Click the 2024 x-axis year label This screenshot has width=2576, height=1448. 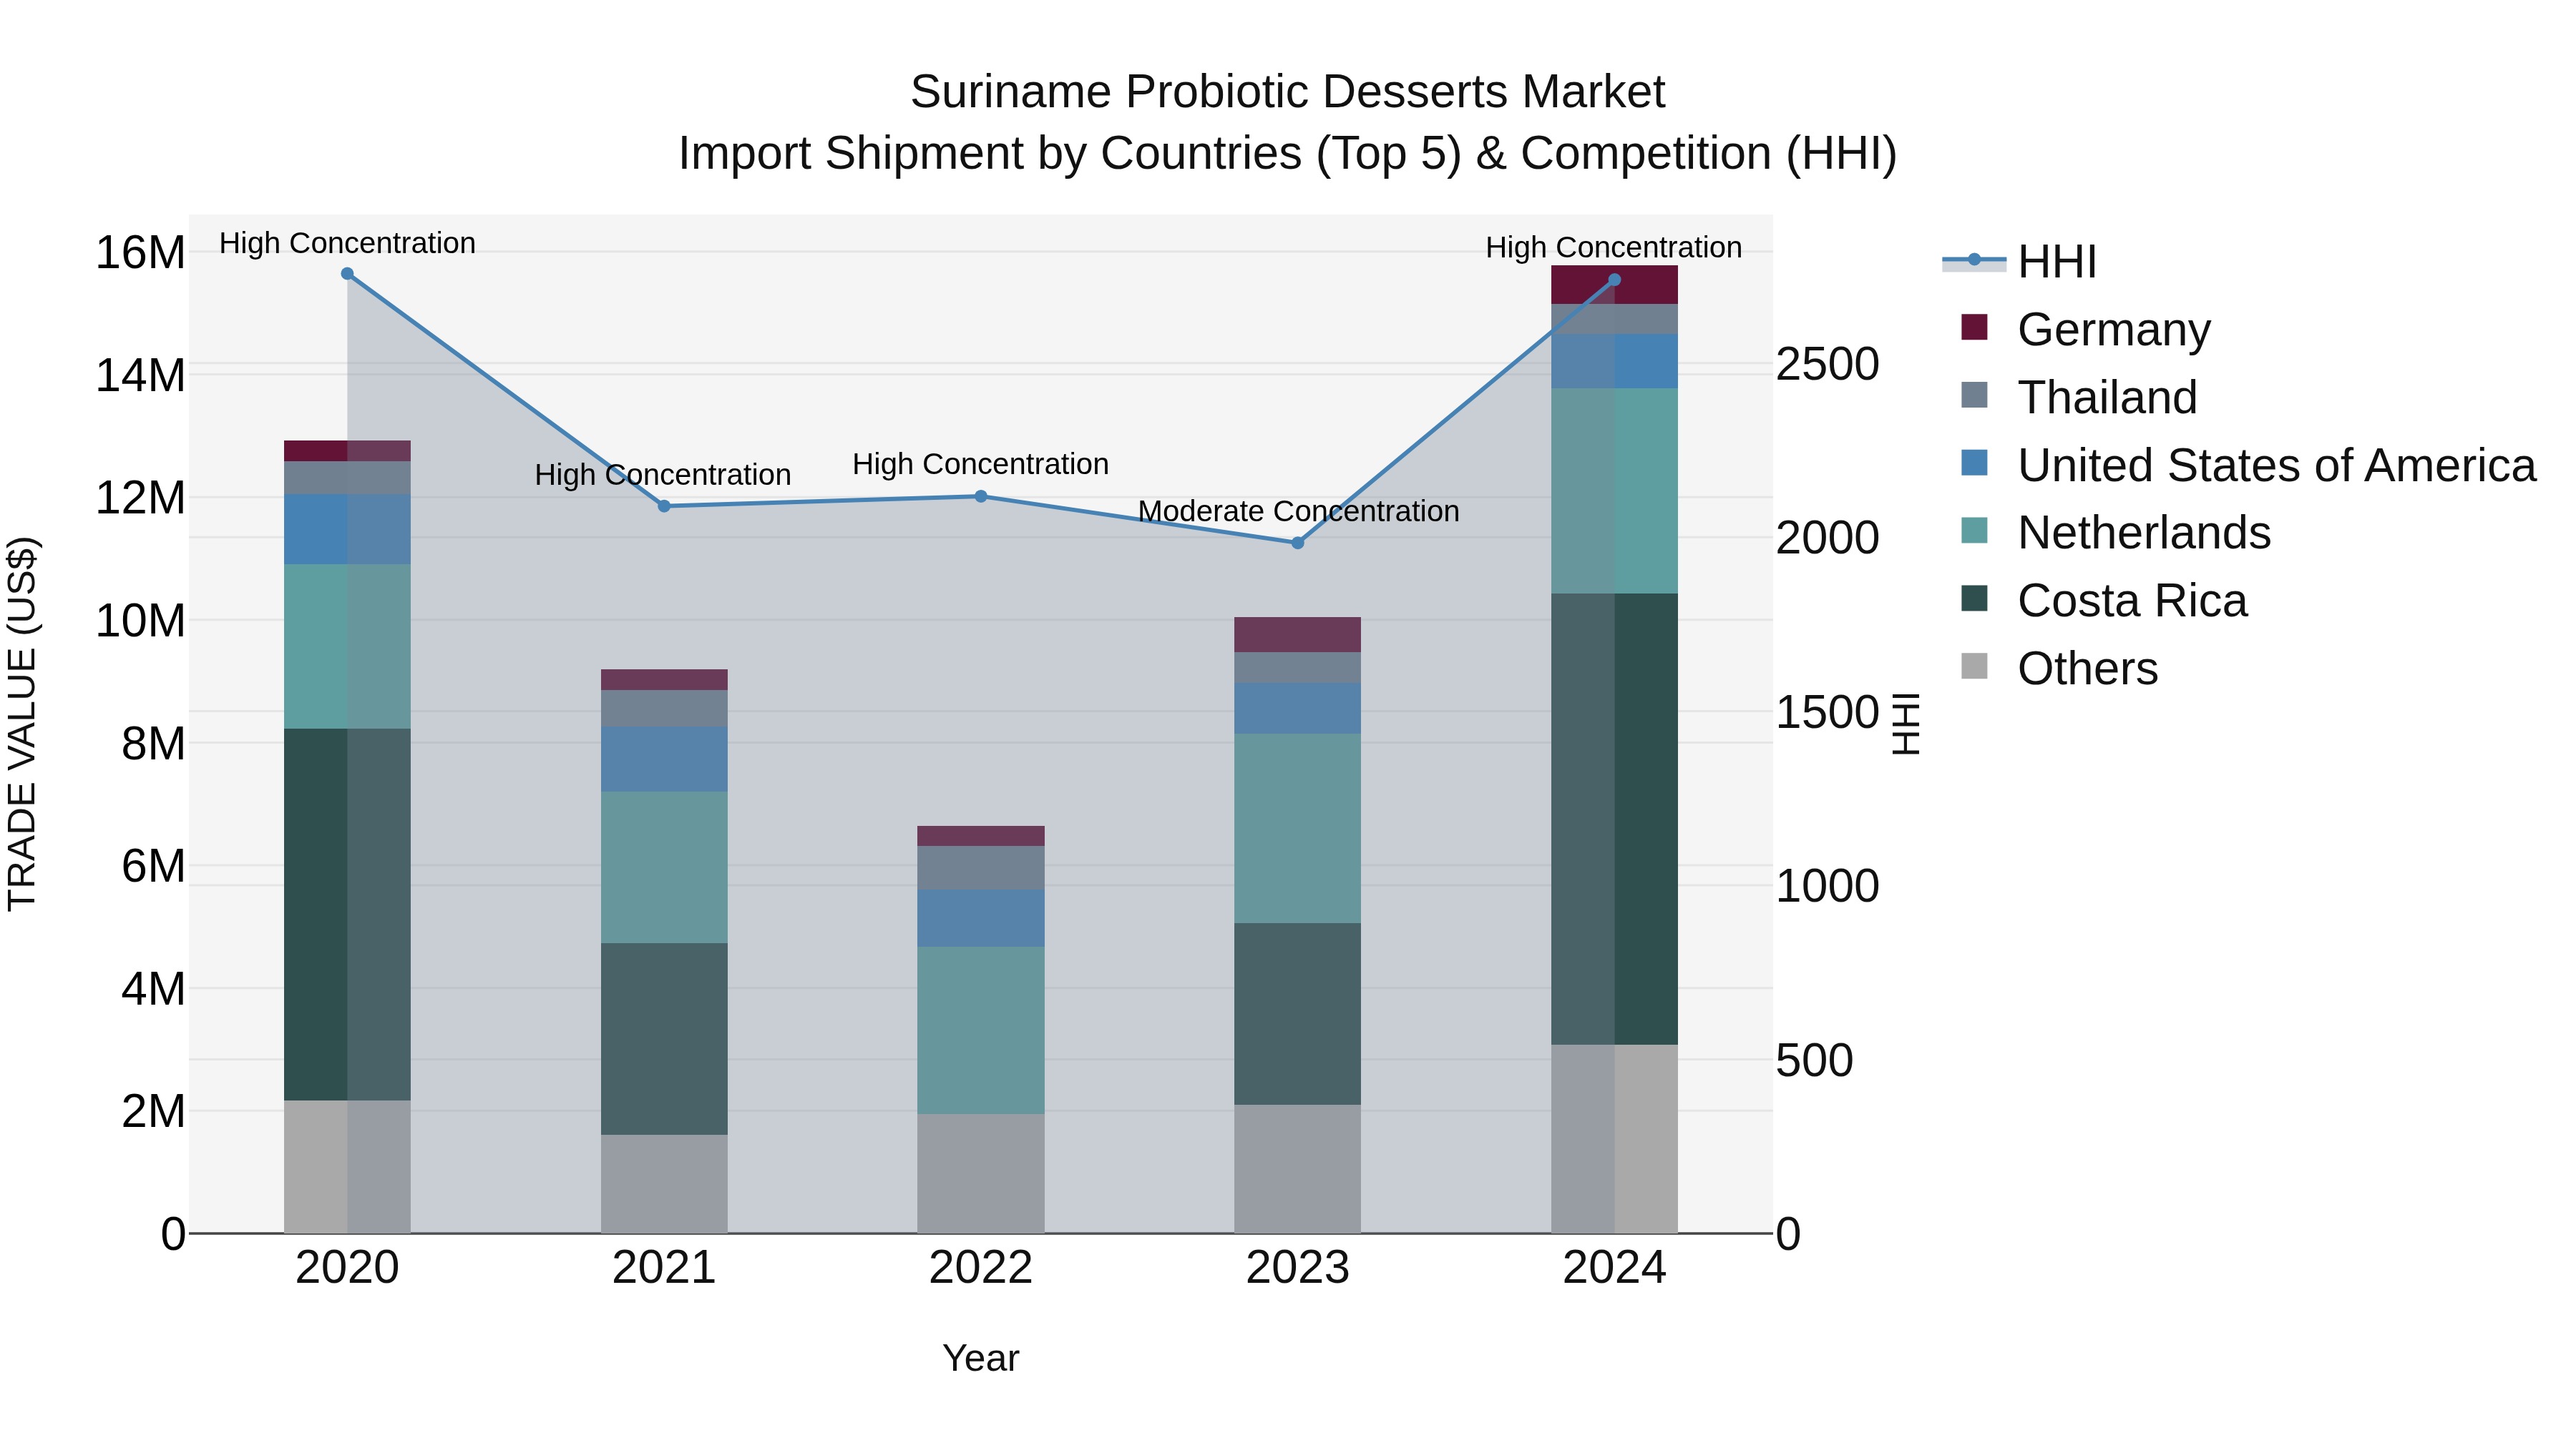point(1614,1268)
